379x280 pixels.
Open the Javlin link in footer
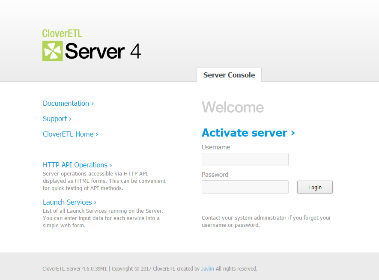click(208, 268)
